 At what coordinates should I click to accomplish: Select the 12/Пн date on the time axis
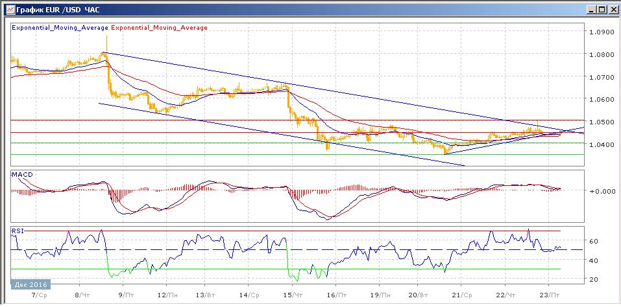click(x=167, y=294)
